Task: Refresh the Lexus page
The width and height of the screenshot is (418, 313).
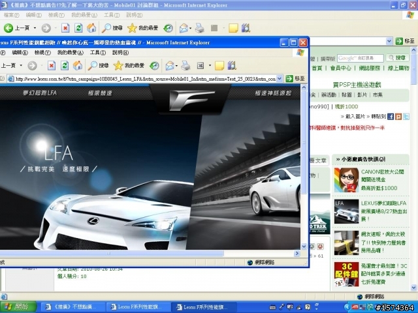Action: coord(65,65)
